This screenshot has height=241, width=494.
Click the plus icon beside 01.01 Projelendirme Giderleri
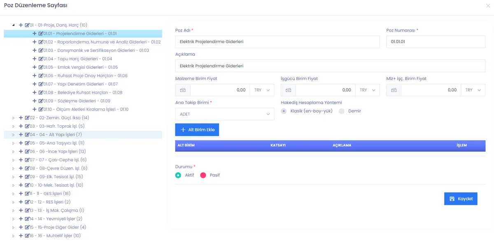coord(35,34)
